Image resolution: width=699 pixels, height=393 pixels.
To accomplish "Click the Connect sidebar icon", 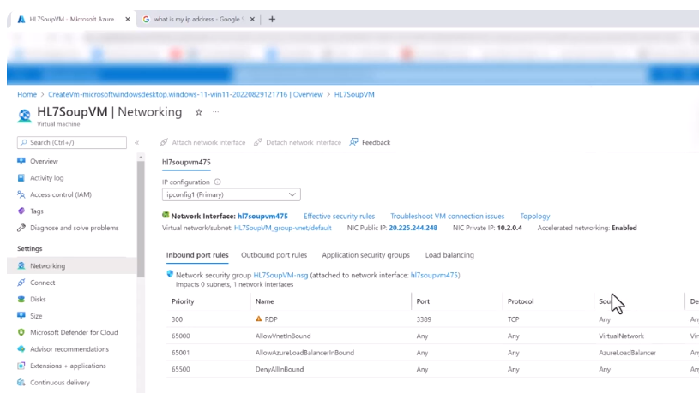I will pyautogui.click(x=21, y=283).
